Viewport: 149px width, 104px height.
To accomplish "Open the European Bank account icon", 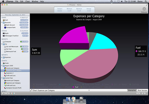I will (5, 28).
